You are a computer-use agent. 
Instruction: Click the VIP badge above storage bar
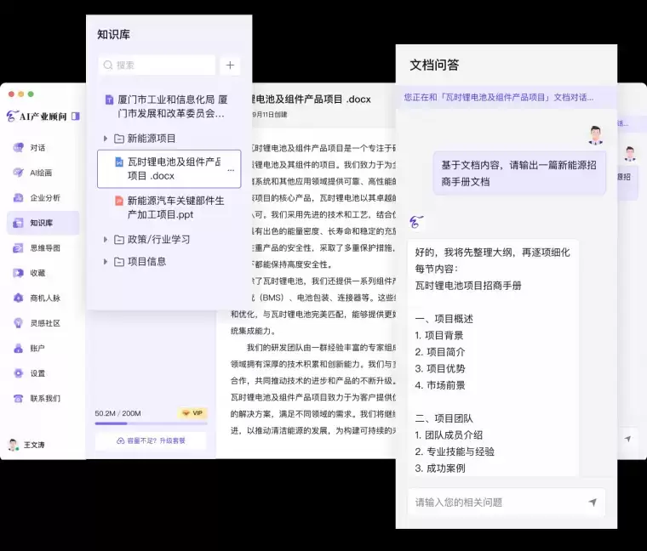coord(193,413)
